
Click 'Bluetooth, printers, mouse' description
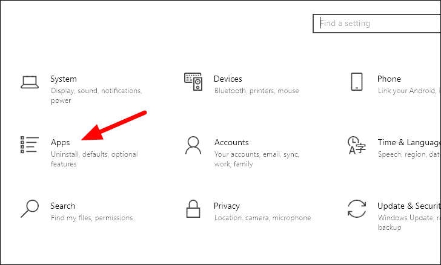click(256, 91)
